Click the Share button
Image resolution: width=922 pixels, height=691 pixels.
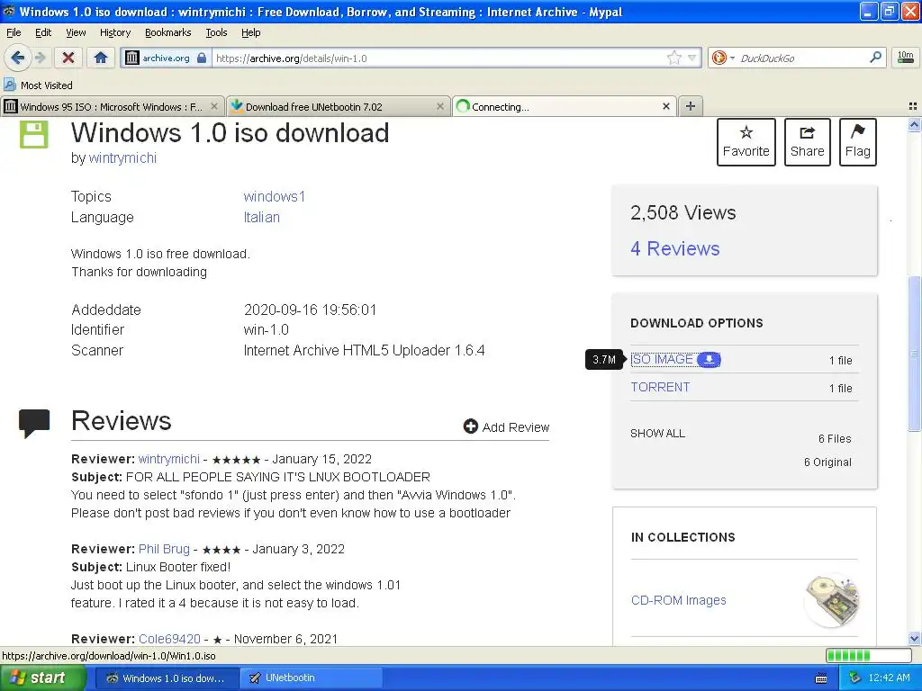pyautogui.click(x=808, y=142)
